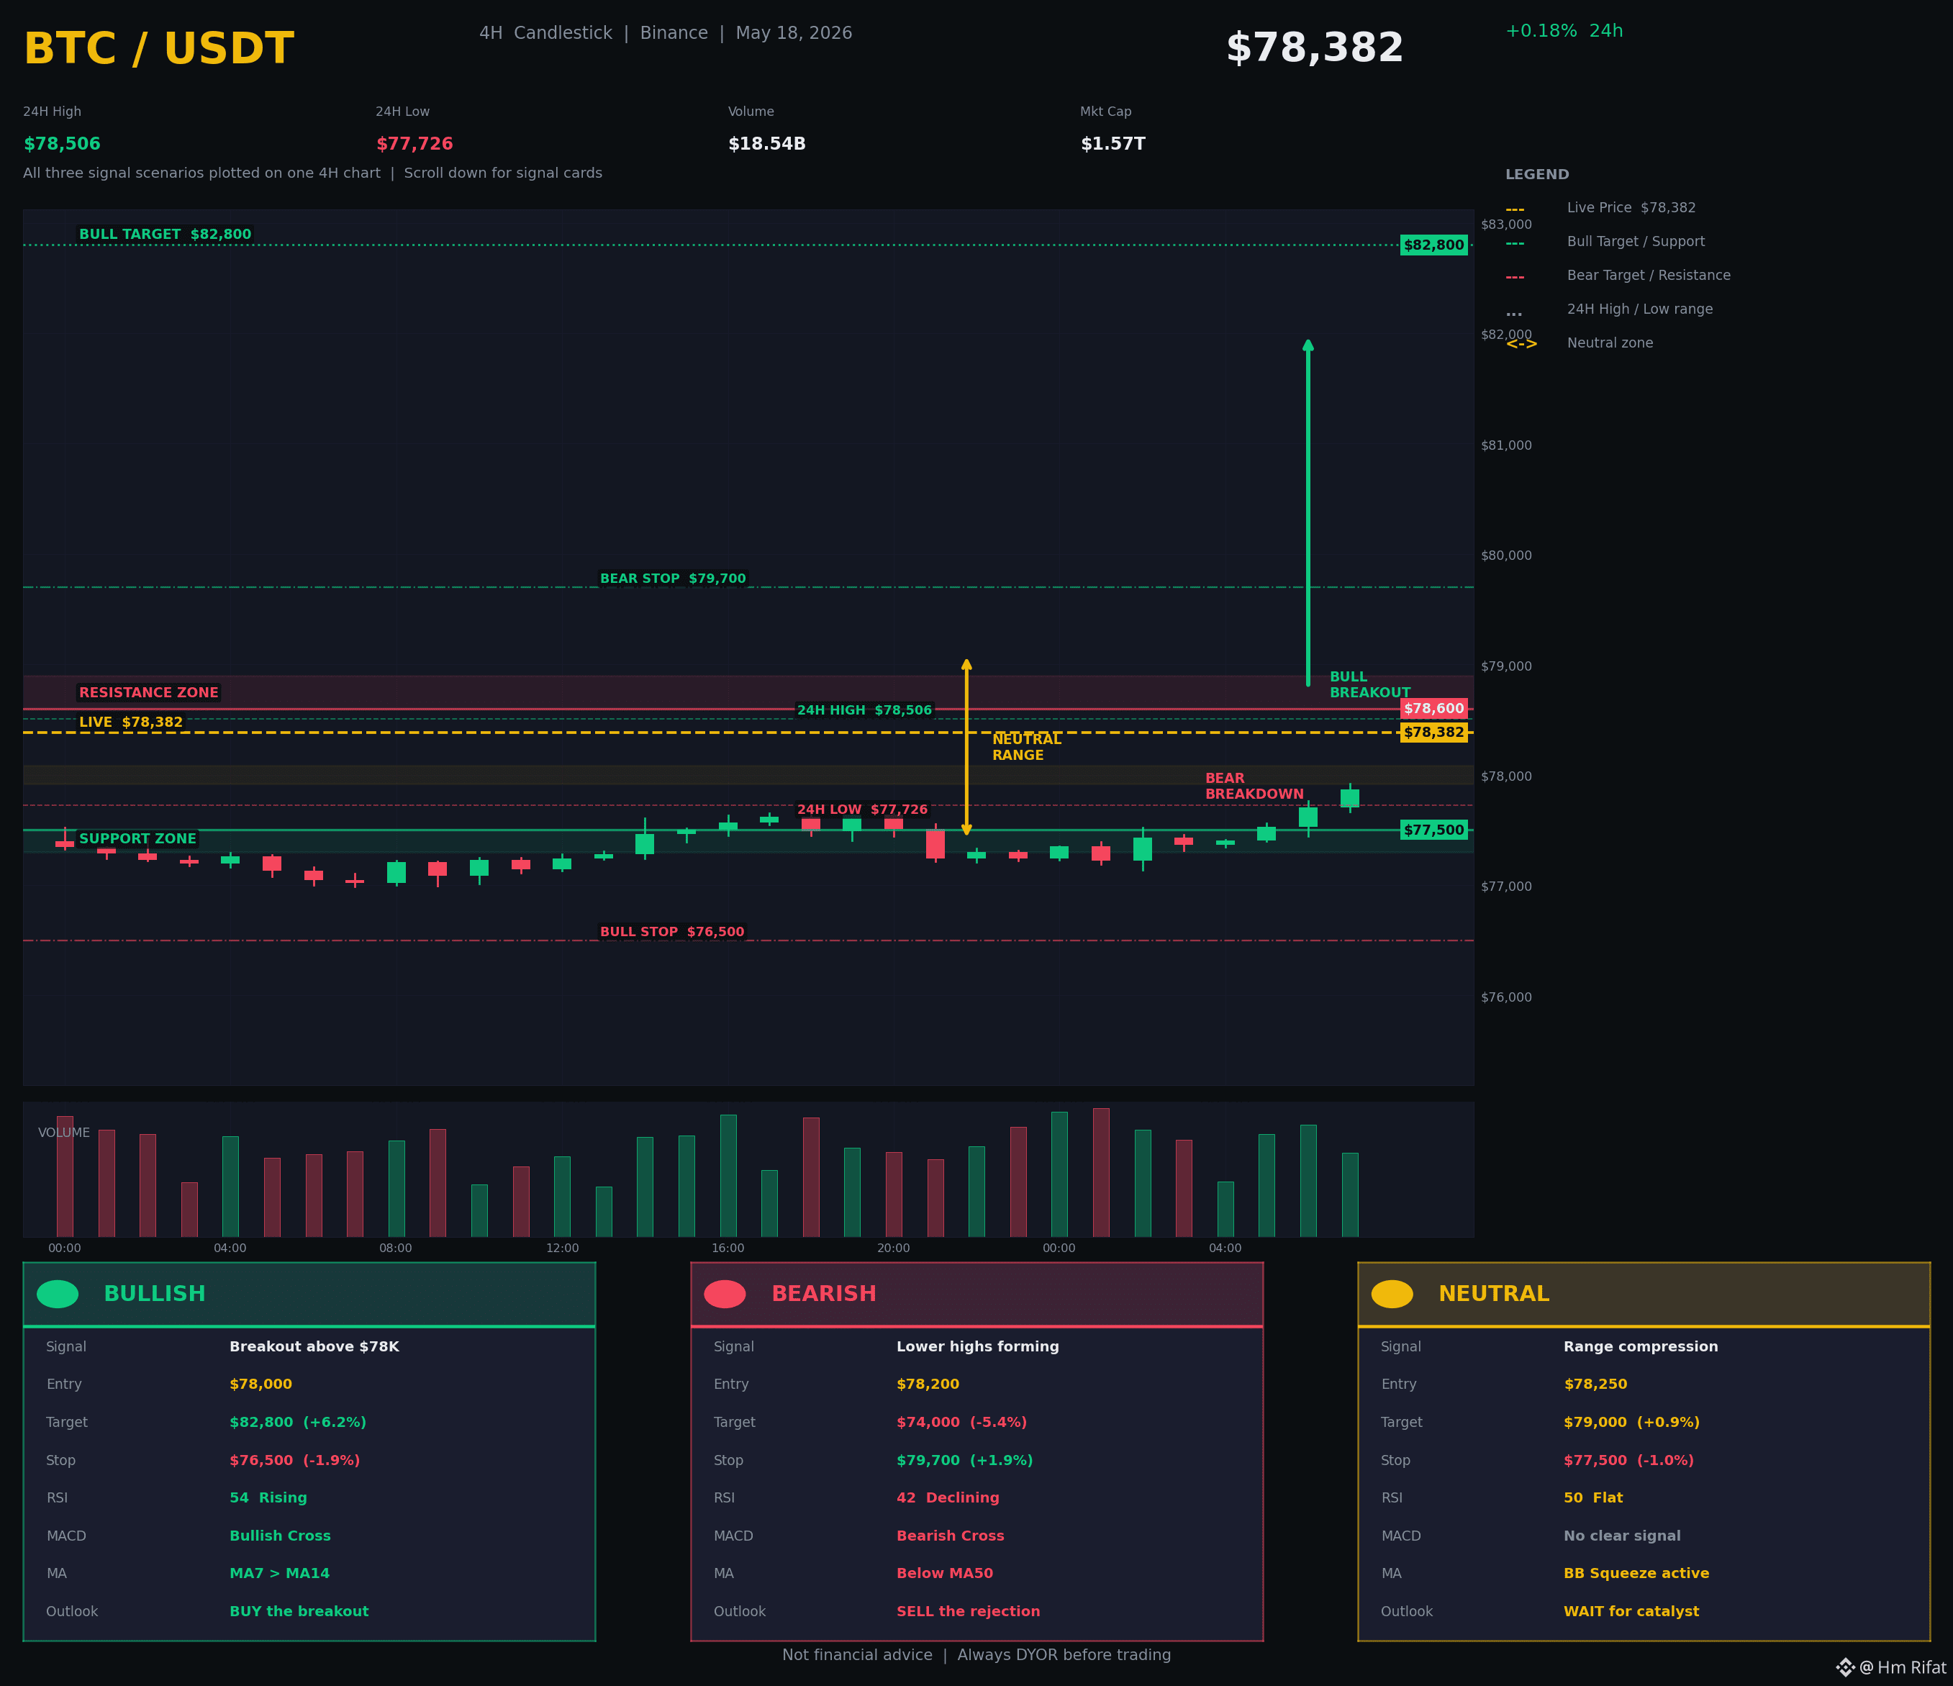This screenshot has height=1686, width=1953.
Task: Click the Bullish Cross MACD value
Action: [x=280, y=1536]
